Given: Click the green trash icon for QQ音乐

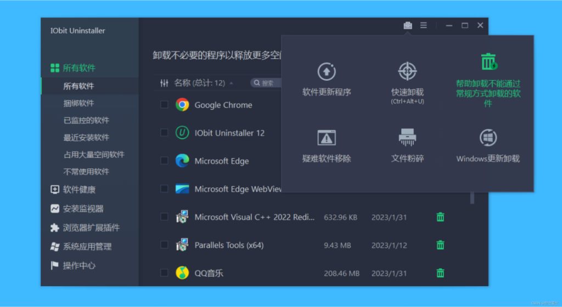Looking at the screenshot, I should [x=440, y=273].
